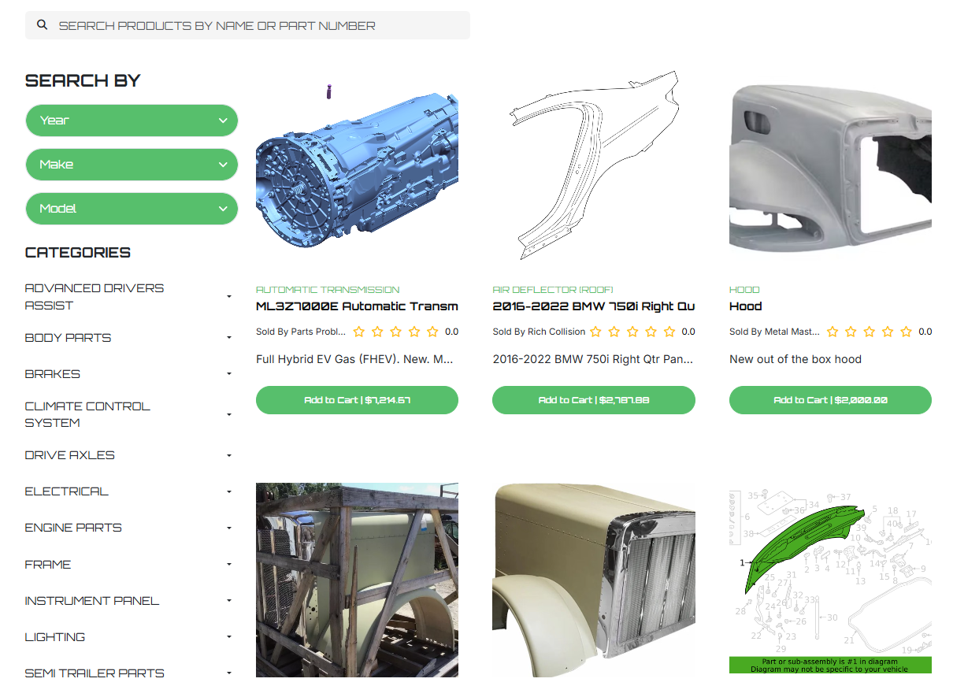Select Body Parts category
Image resolution: width=979 pixels, height=686 pixels.
[x=68, y=338]
